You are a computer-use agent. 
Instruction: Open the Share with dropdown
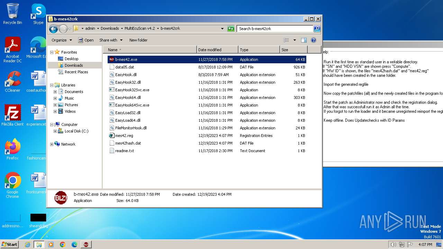pos(111,40)
